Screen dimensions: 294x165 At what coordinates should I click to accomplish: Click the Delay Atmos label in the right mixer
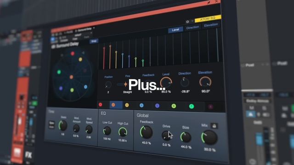257,101
